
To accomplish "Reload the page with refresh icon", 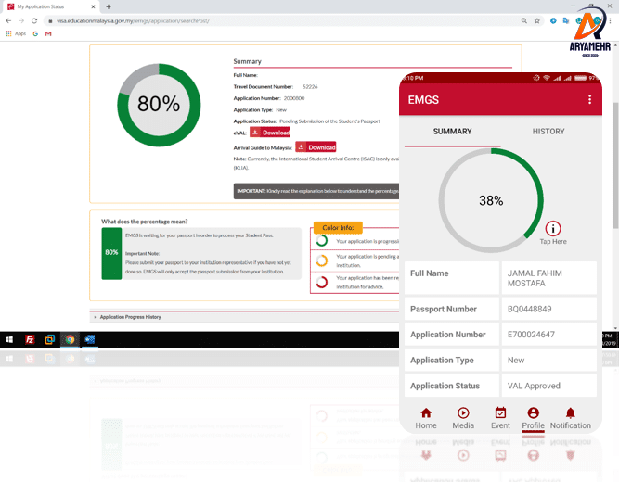I will point(34,20).
